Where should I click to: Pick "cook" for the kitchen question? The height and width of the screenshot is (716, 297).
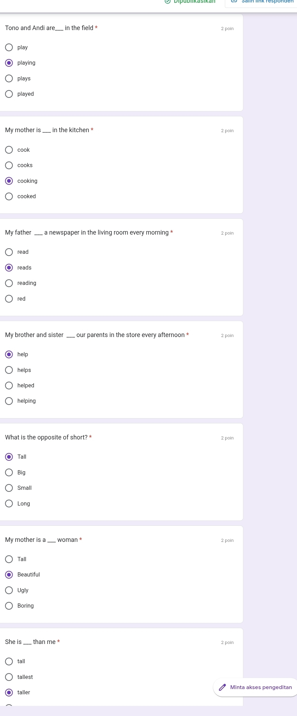tap(9, 150)
